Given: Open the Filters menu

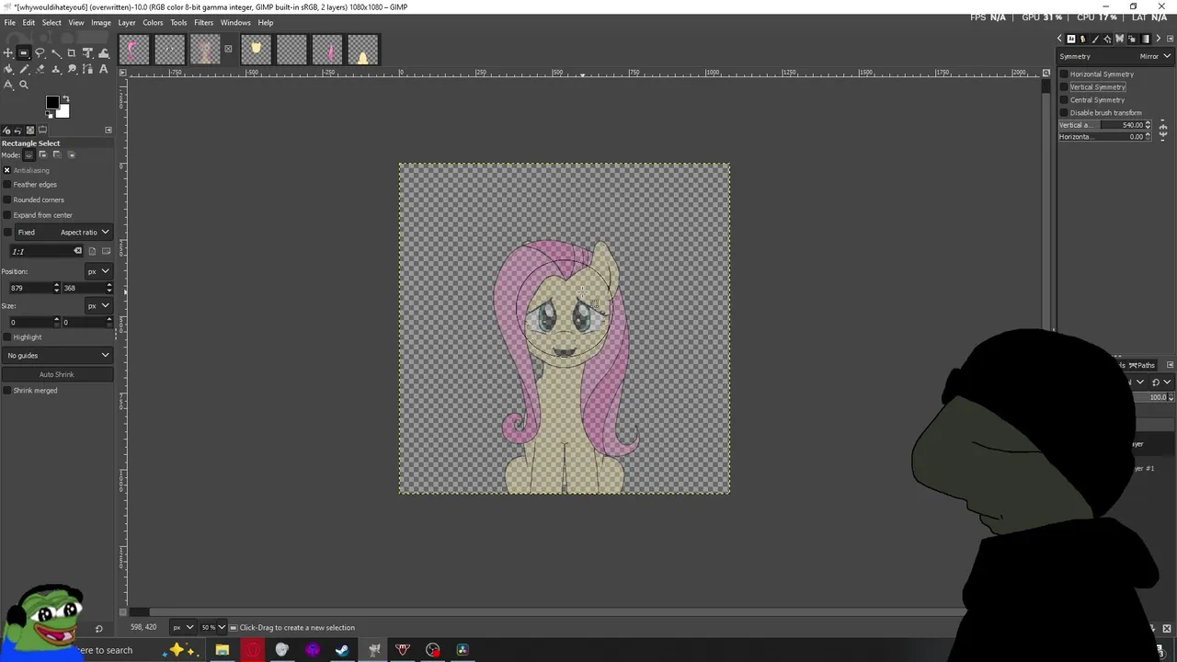Looking at the screenshot, I should [x=203, y=22].
